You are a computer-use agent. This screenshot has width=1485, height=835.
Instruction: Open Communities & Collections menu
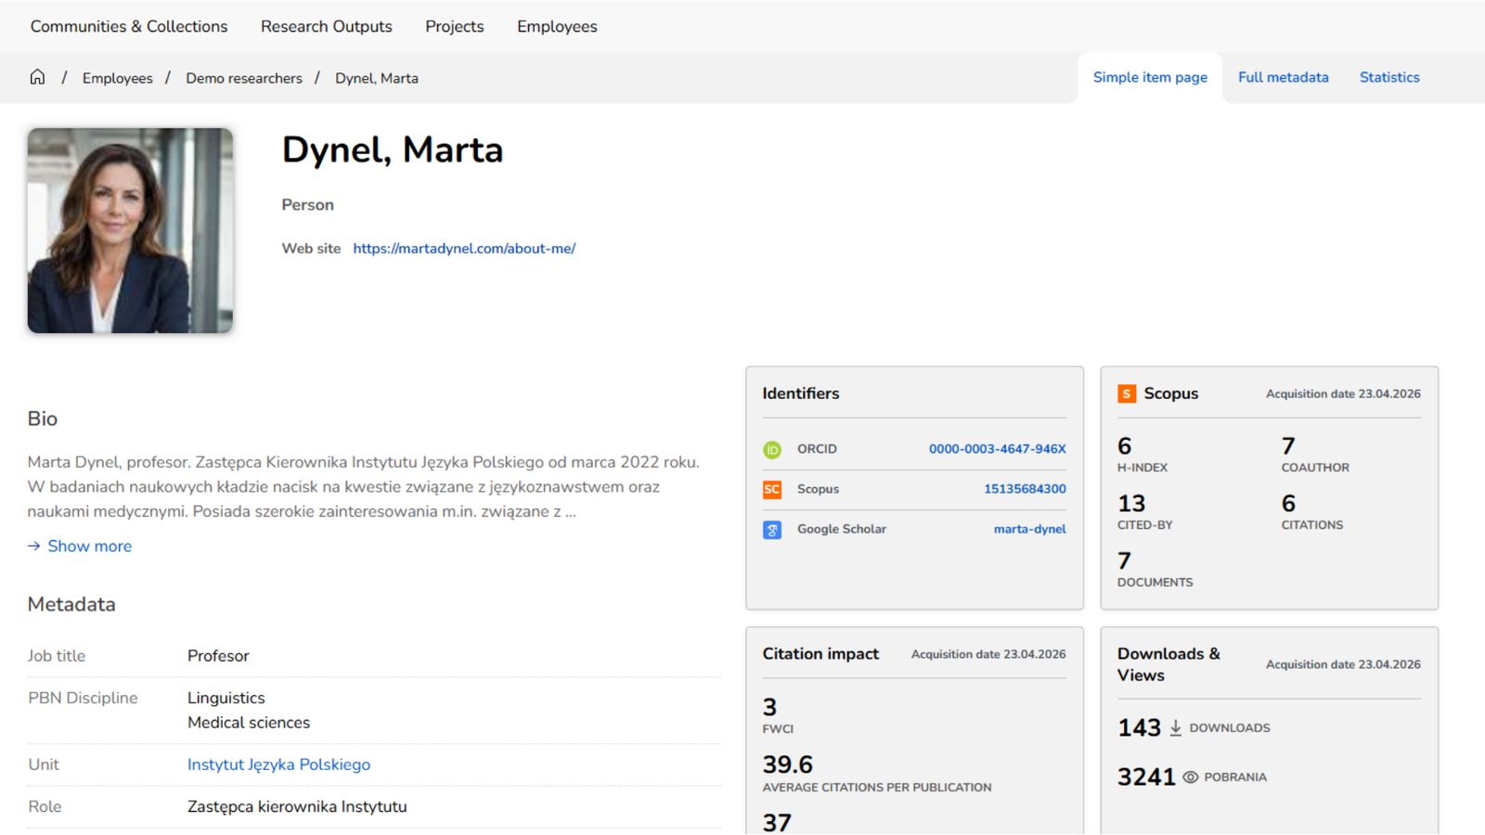click(129, 26)
